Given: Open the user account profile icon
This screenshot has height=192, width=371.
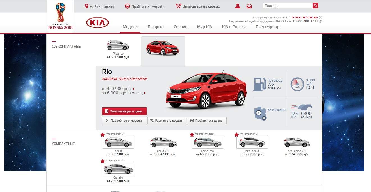Looking at the screenshot, I should tap(238, 6).
